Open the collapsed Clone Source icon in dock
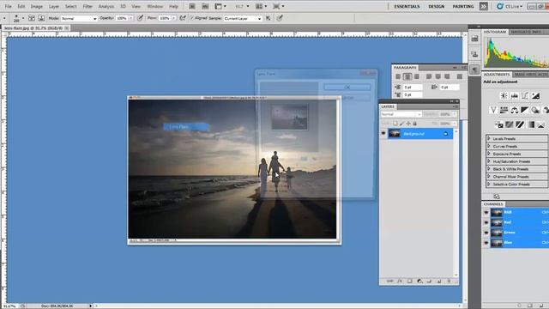 click(474, 54)
